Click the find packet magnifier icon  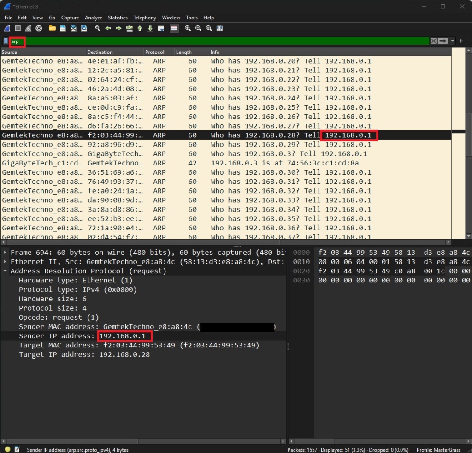[97, 29]
